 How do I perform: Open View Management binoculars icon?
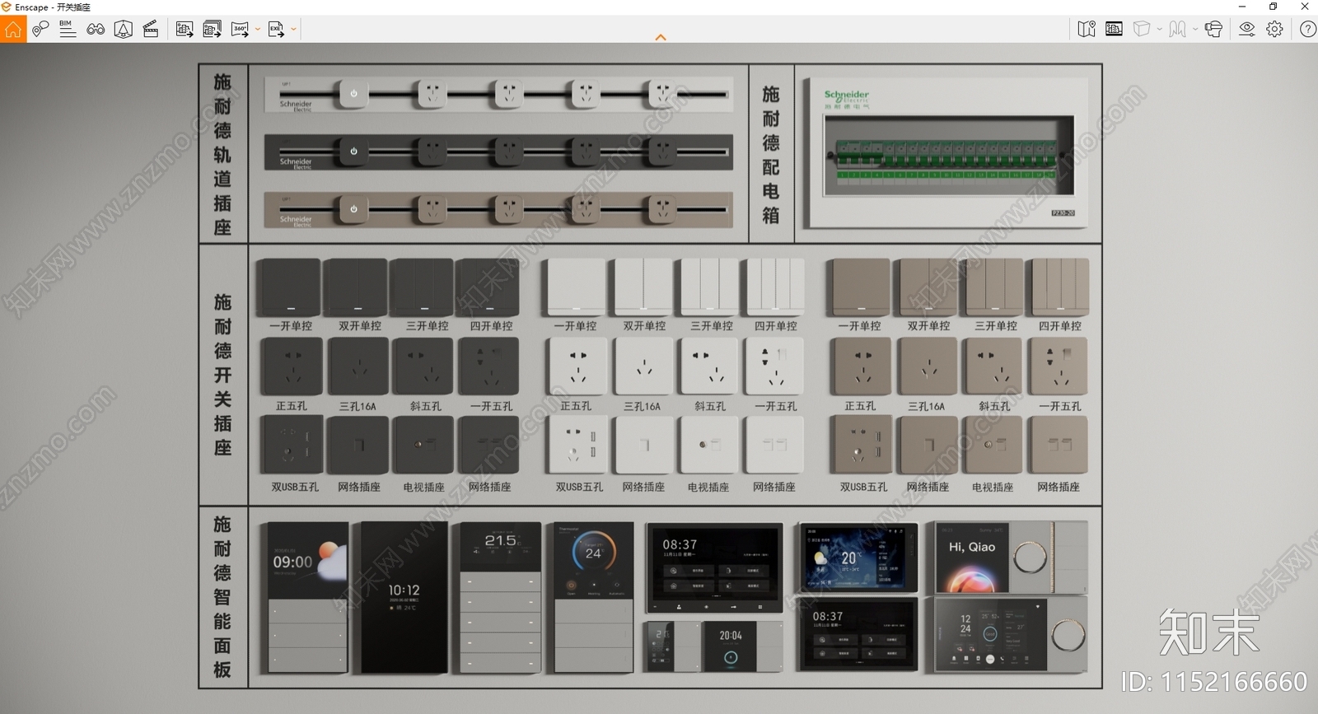coord(96,30)
